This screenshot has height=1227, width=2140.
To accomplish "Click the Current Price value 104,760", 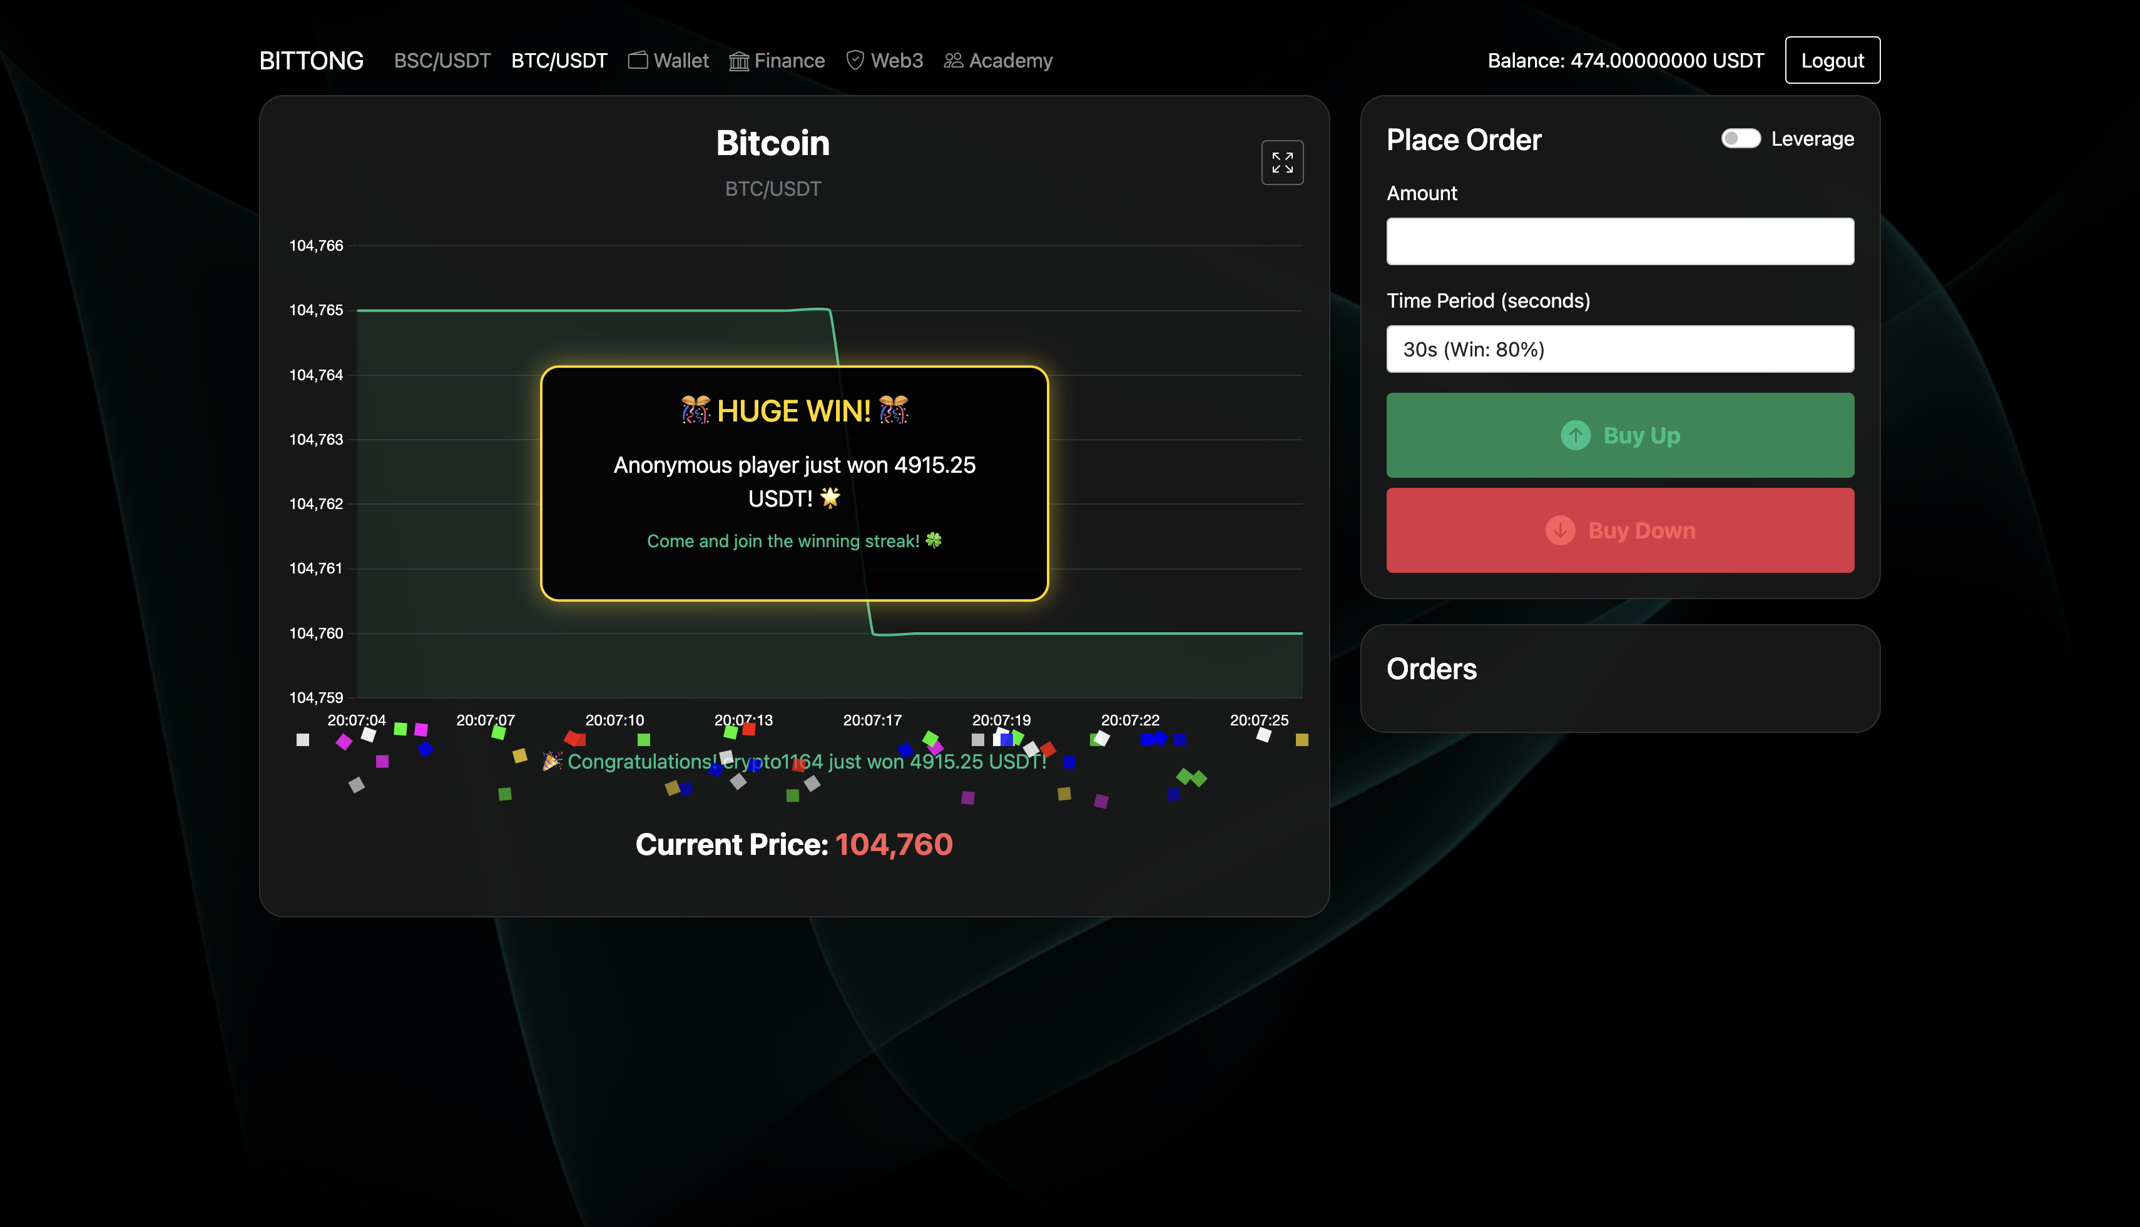I will click(893, 844).
